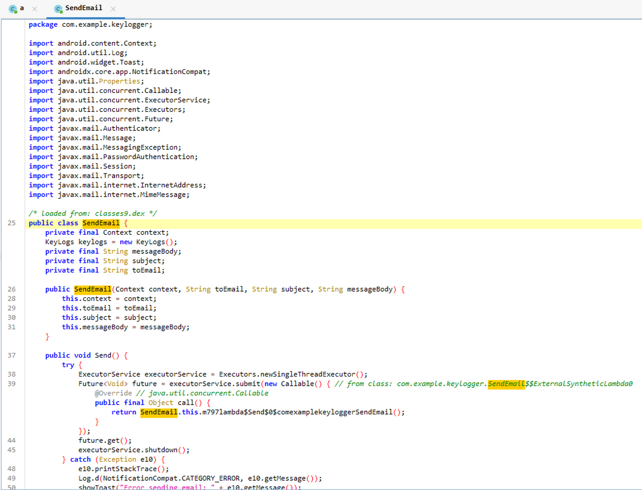Image resolution: width=642 pixels, height=490 pixels.
Task: Click the import javax.mail.Message; line
Action: [82, 138]
